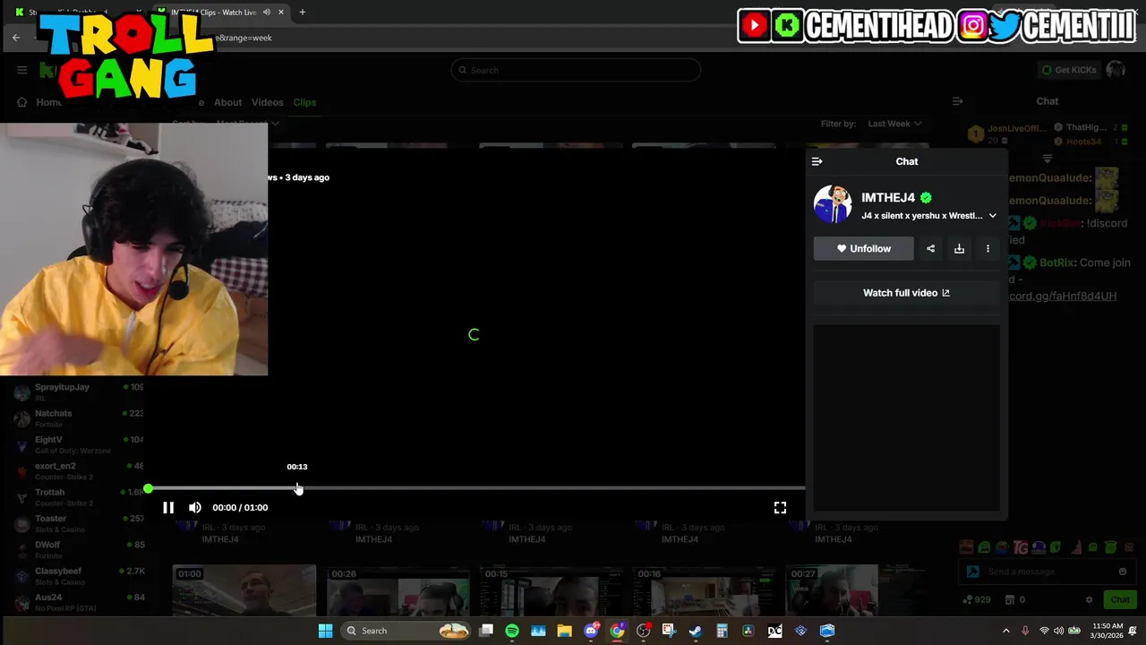This screenshot has height=645, width=1146.
Task: Click Watch full video
Action: click(906, 293)
